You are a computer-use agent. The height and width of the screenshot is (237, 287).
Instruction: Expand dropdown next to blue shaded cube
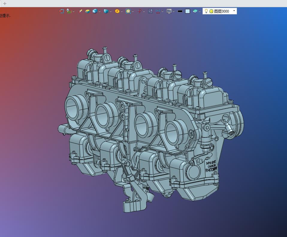click(99, 11)
